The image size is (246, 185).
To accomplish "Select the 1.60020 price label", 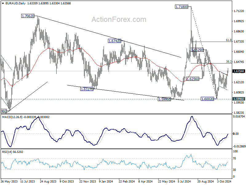I will (207, 99).
